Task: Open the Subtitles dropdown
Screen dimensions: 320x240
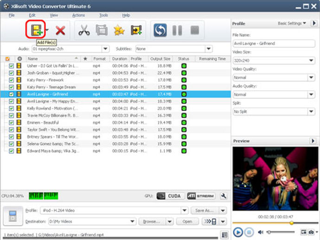Action: [209, 49]
